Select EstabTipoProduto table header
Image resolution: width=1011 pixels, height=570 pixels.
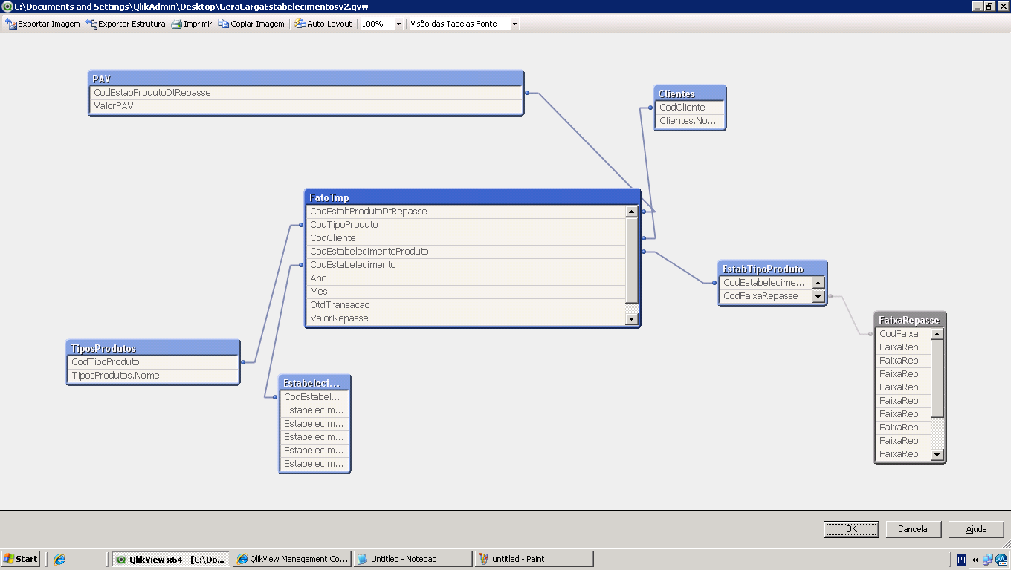(x=772, y=269)
